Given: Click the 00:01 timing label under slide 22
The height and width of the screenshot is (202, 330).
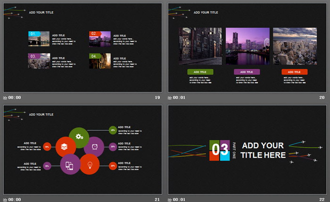Looking at the screenshot, I should pyautogui.click(x=180, y=199).
